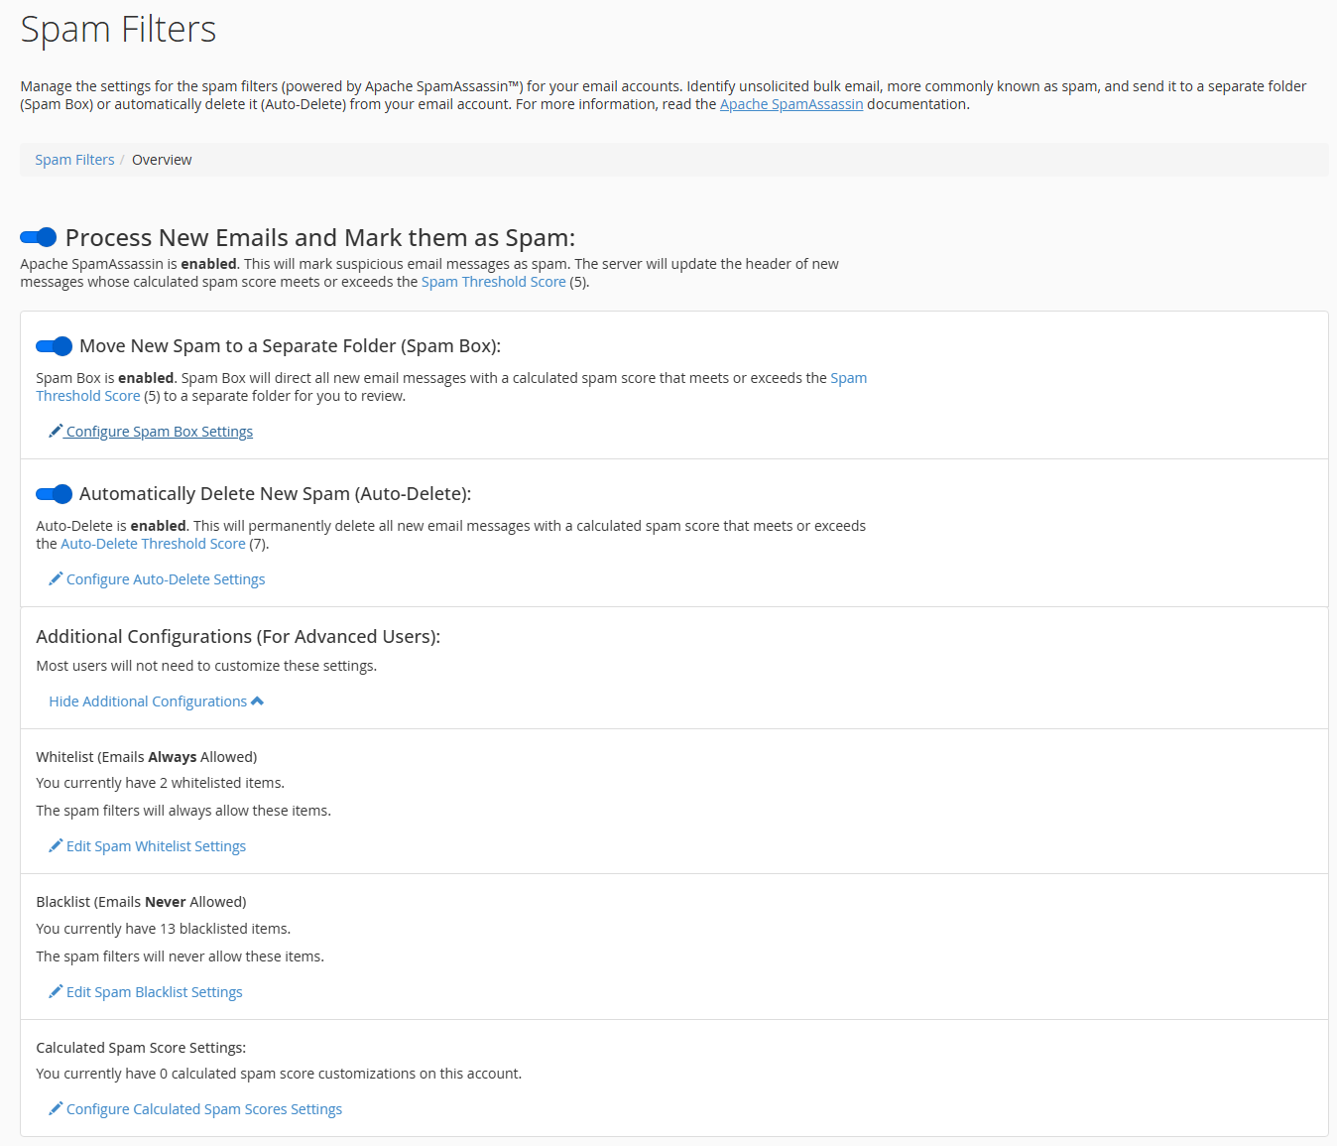Collapse via Hide Additional Configurations link

click(148, 701)
